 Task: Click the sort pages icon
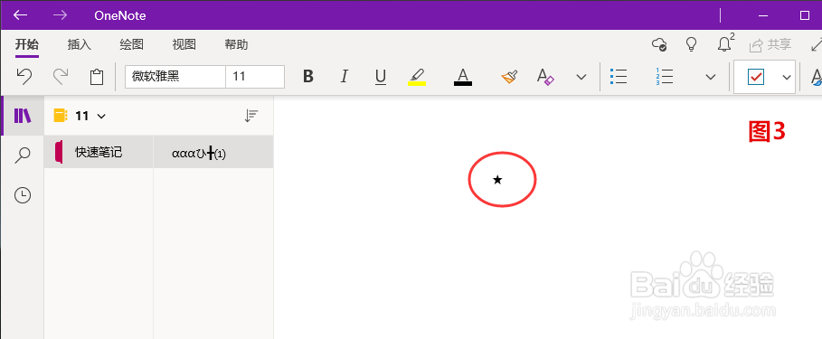251,116
